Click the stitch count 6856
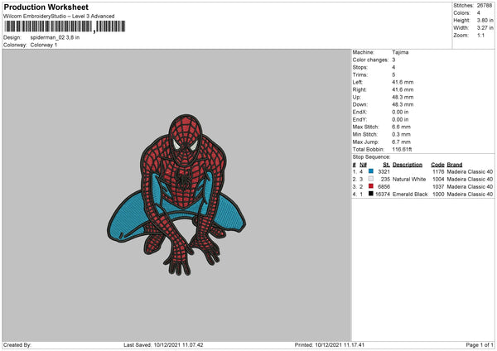Image resolution: width=497 pixels, height=351 pixels. (x=384, y=187)
